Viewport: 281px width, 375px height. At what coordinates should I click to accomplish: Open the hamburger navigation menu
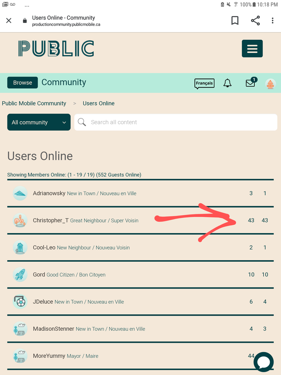pos(252,48)
